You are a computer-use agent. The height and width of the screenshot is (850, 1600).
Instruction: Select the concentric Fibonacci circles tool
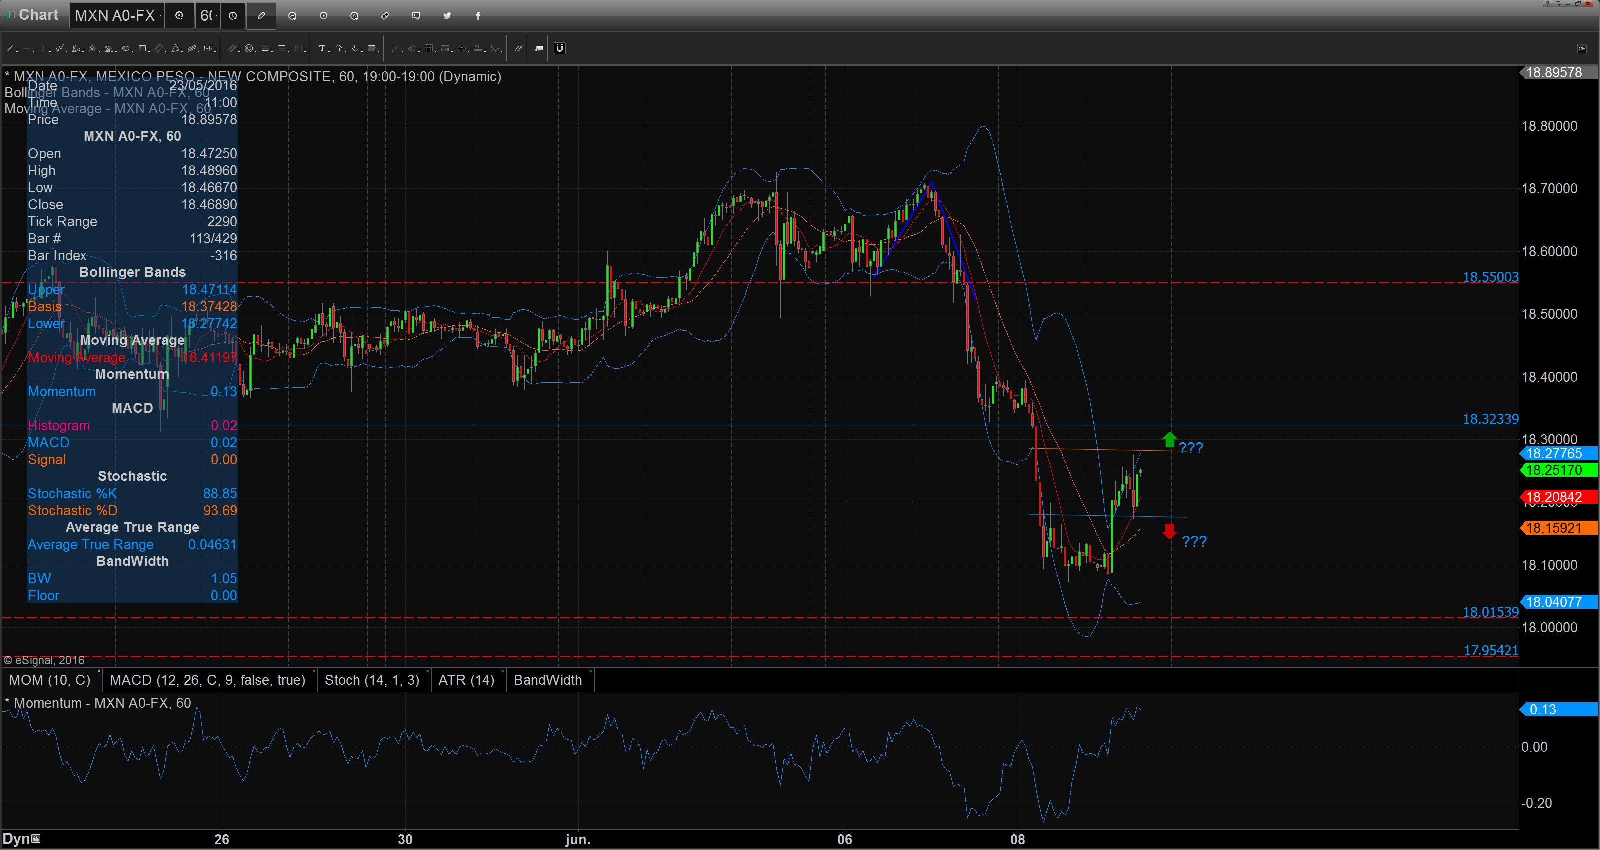coord(249,48)
